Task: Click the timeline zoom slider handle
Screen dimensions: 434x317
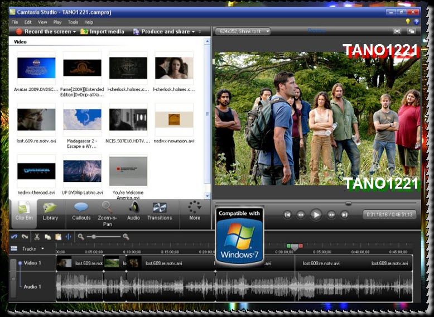Action: point(94,237)
